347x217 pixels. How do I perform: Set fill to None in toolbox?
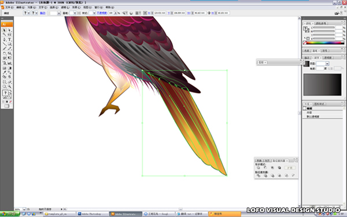(x=10, y=102)
